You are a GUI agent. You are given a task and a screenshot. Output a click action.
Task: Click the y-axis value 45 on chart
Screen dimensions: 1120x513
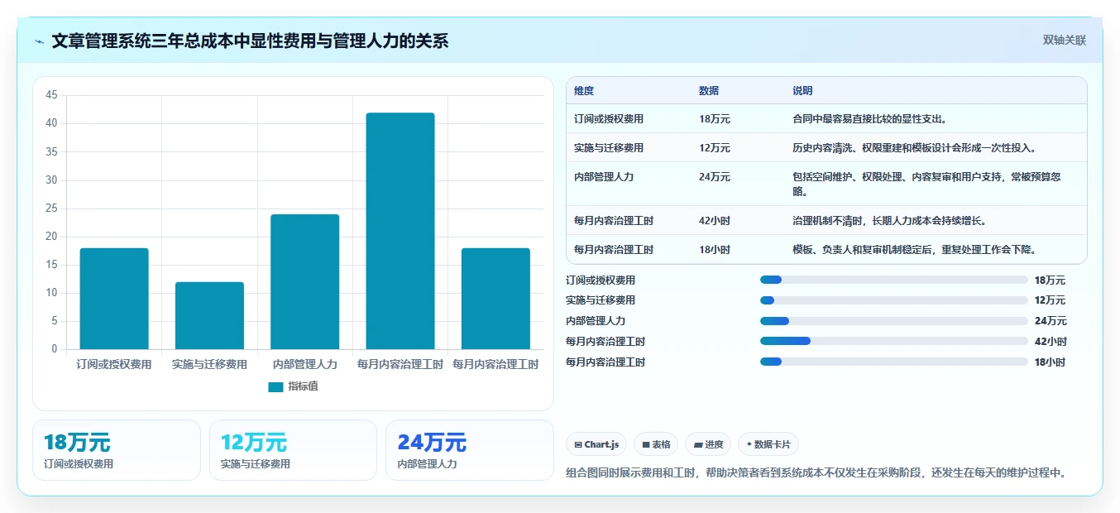51,95
